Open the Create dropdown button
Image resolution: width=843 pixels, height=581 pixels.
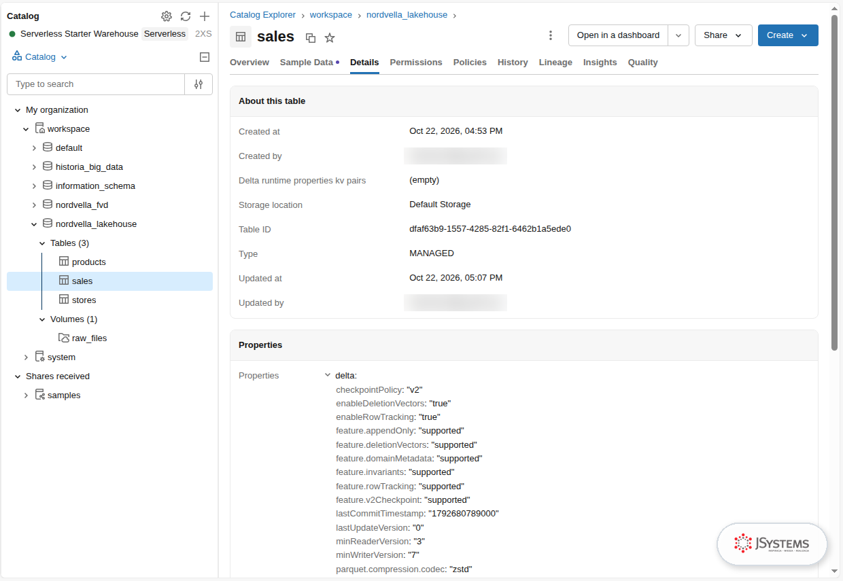pos(788,35)
